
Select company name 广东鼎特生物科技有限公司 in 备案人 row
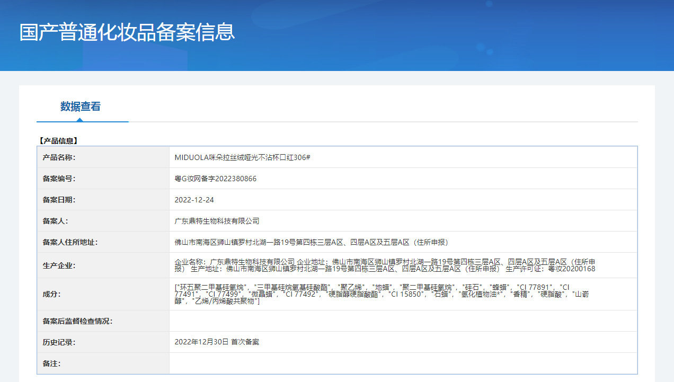(217, 221)
